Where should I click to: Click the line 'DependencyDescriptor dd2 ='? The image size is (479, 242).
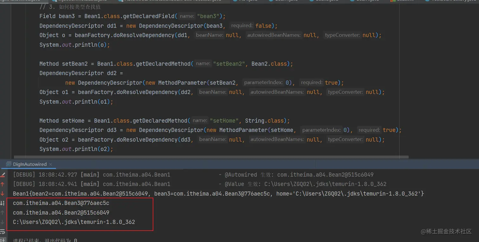pos(81,73)
